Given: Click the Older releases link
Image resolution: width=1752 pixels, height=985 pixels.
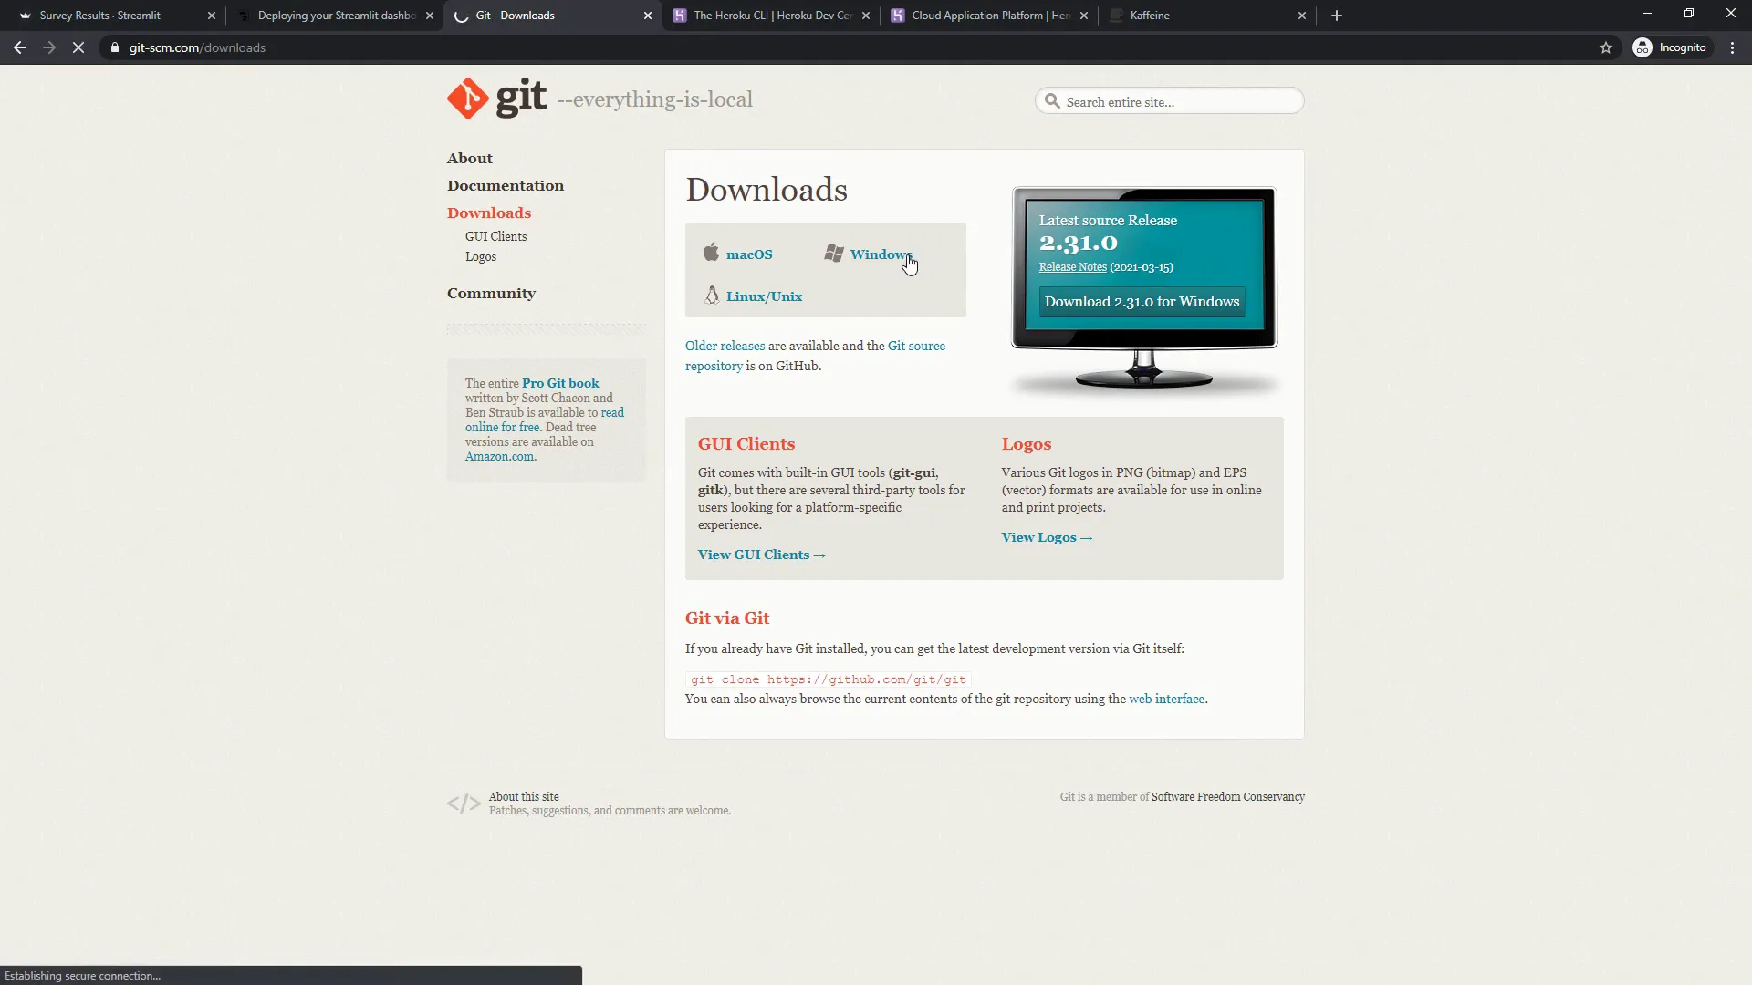Looking at the screenshot, I should coord(725,346).
